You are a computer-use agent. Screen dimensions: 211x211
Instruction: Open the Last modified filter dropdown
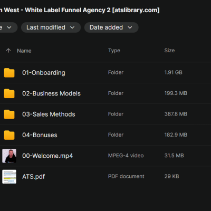[x=51, y=27]
